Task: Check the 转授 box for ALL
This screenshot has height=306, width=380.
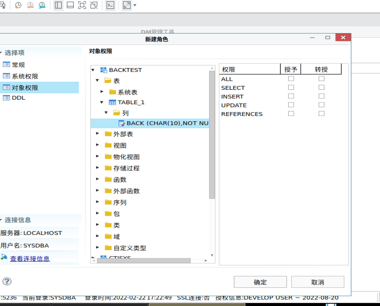Action: [x=321, y=79]
